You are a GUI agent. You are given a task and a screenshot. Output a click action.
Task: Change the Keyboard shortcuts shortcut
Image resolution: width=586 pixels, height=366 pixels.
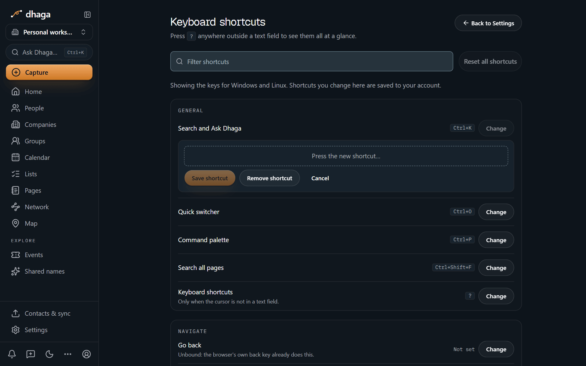coord(496,296)
